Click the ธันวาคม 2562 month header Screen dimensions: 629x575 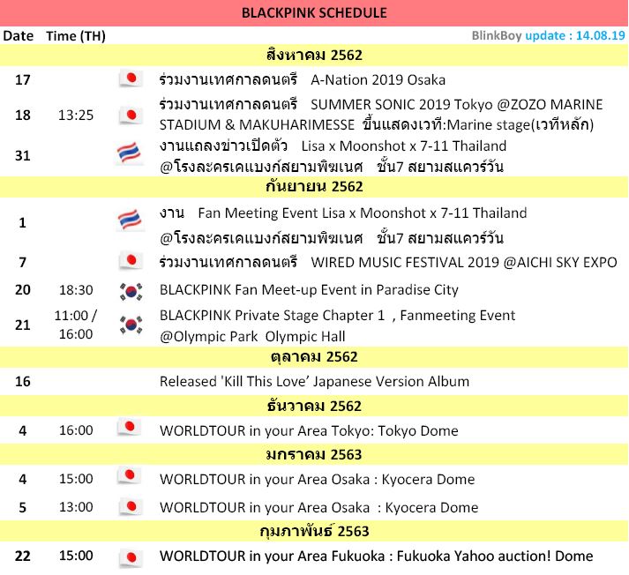(314, 406)
